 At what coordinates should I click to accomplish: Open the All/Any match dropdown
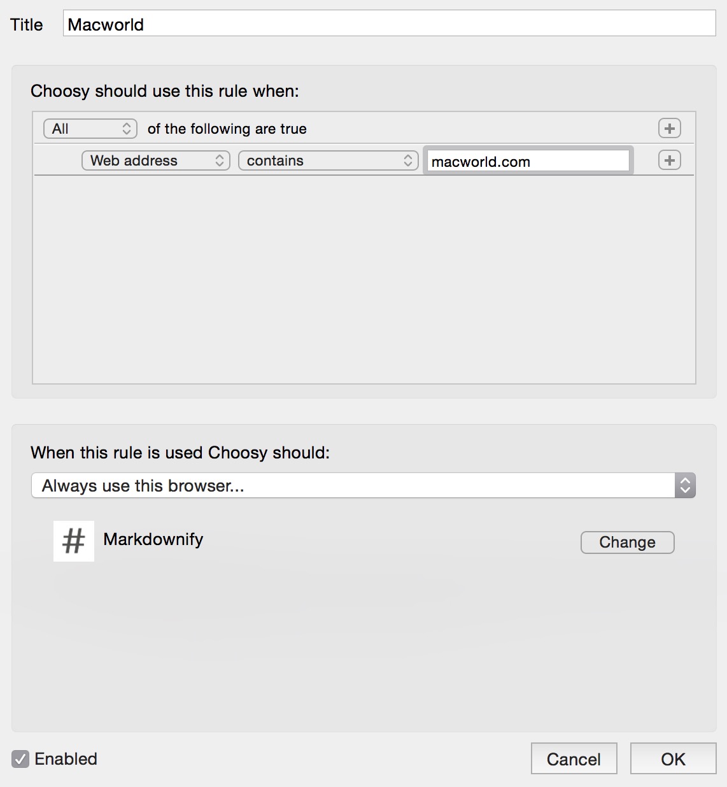pos(90,129)
